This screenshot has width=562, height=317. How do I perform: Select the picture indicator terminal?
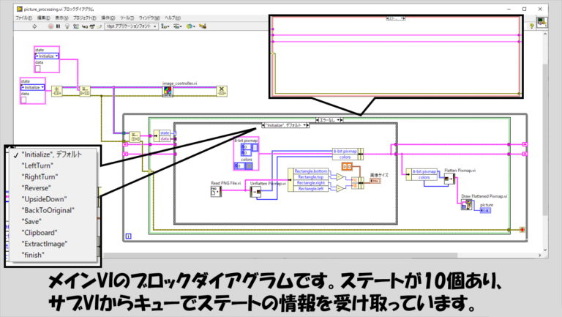coord(485,210)
